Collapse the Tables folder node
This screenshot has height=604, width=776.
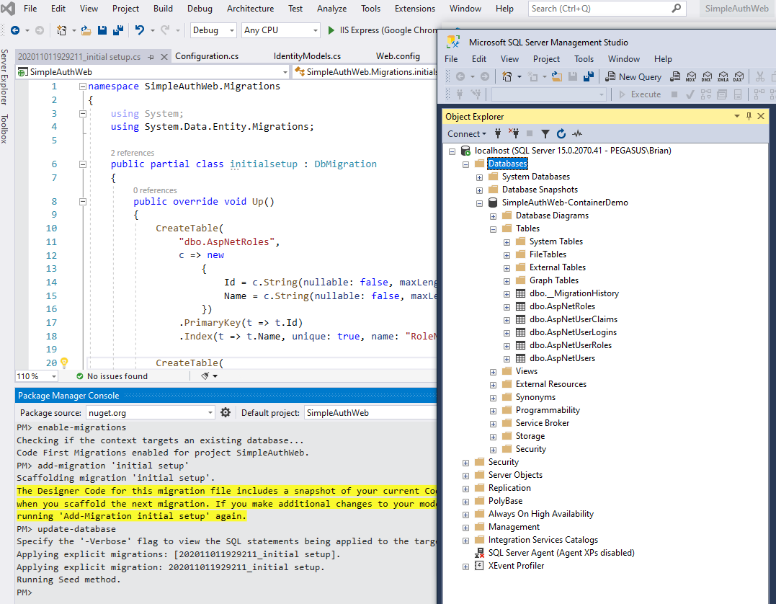click(x=493, y=229)
